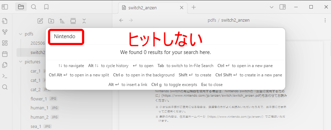Click Omnisearch magnifier in the ribbon
331x130 pixels.
(x=5, y=87)
